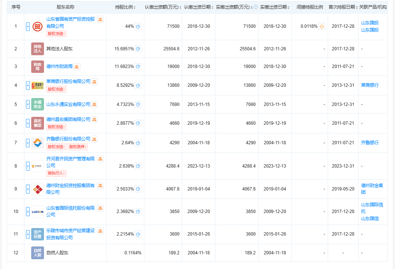Open equity structure icon for 山东永通实业有限公司
The image size is (395, 269).
pos(94,104)
